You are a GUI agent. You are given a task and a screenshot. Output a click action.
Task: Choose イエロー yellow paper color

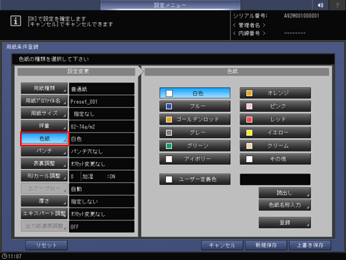pyautogui.click(x=275, y=133)
